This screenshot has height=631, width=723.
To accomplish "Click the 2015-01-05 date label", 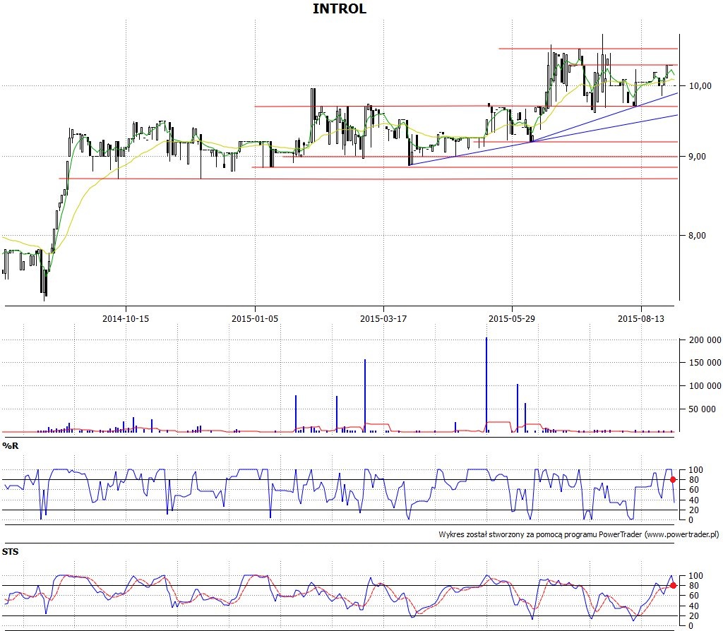I will [x=255, y=318].
